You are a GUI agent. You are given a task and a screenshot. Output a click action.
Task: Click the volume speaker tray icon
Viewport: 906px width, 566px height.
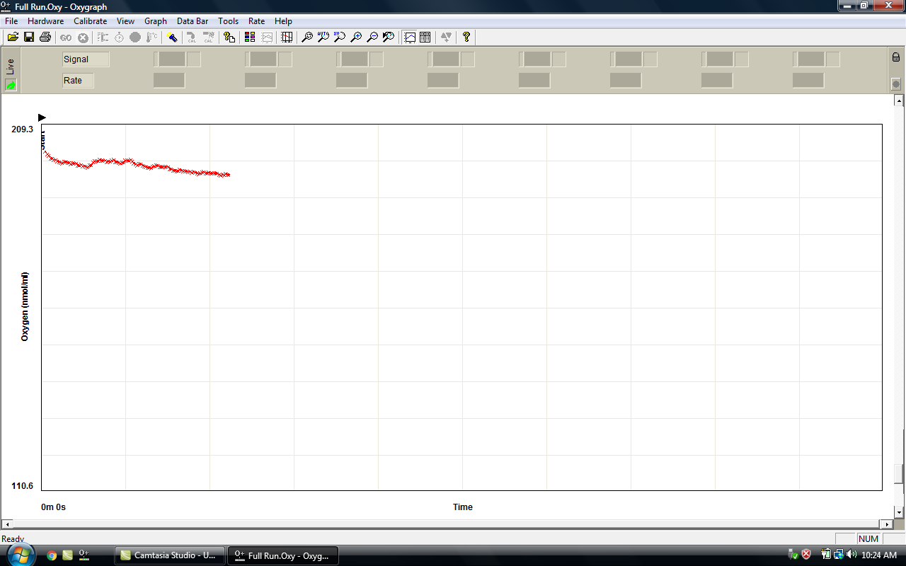(x=850, y=555)
